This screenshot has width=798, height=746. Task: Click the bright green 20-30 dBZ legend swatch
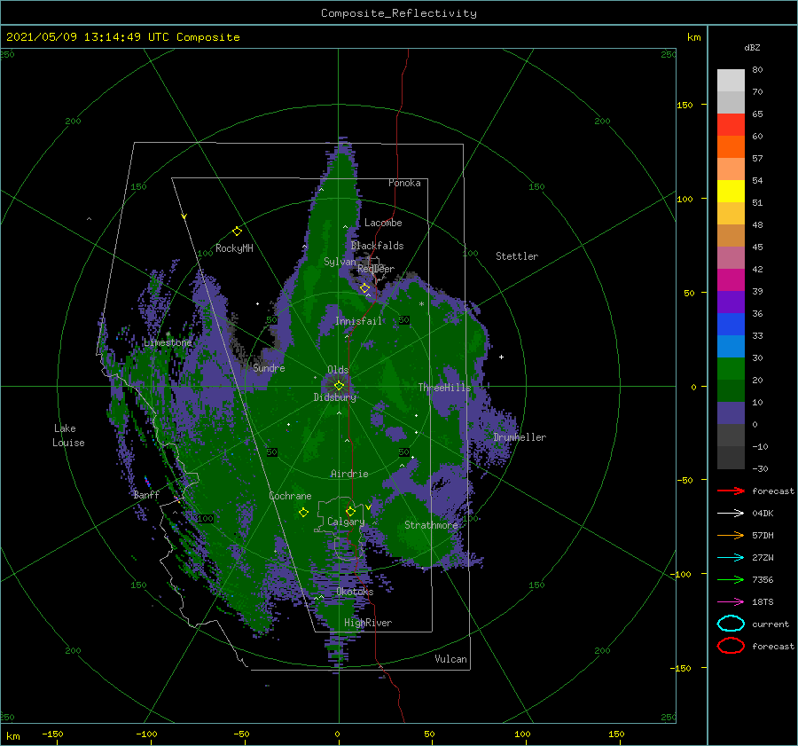pyautogui.click(x=731, y=369)
